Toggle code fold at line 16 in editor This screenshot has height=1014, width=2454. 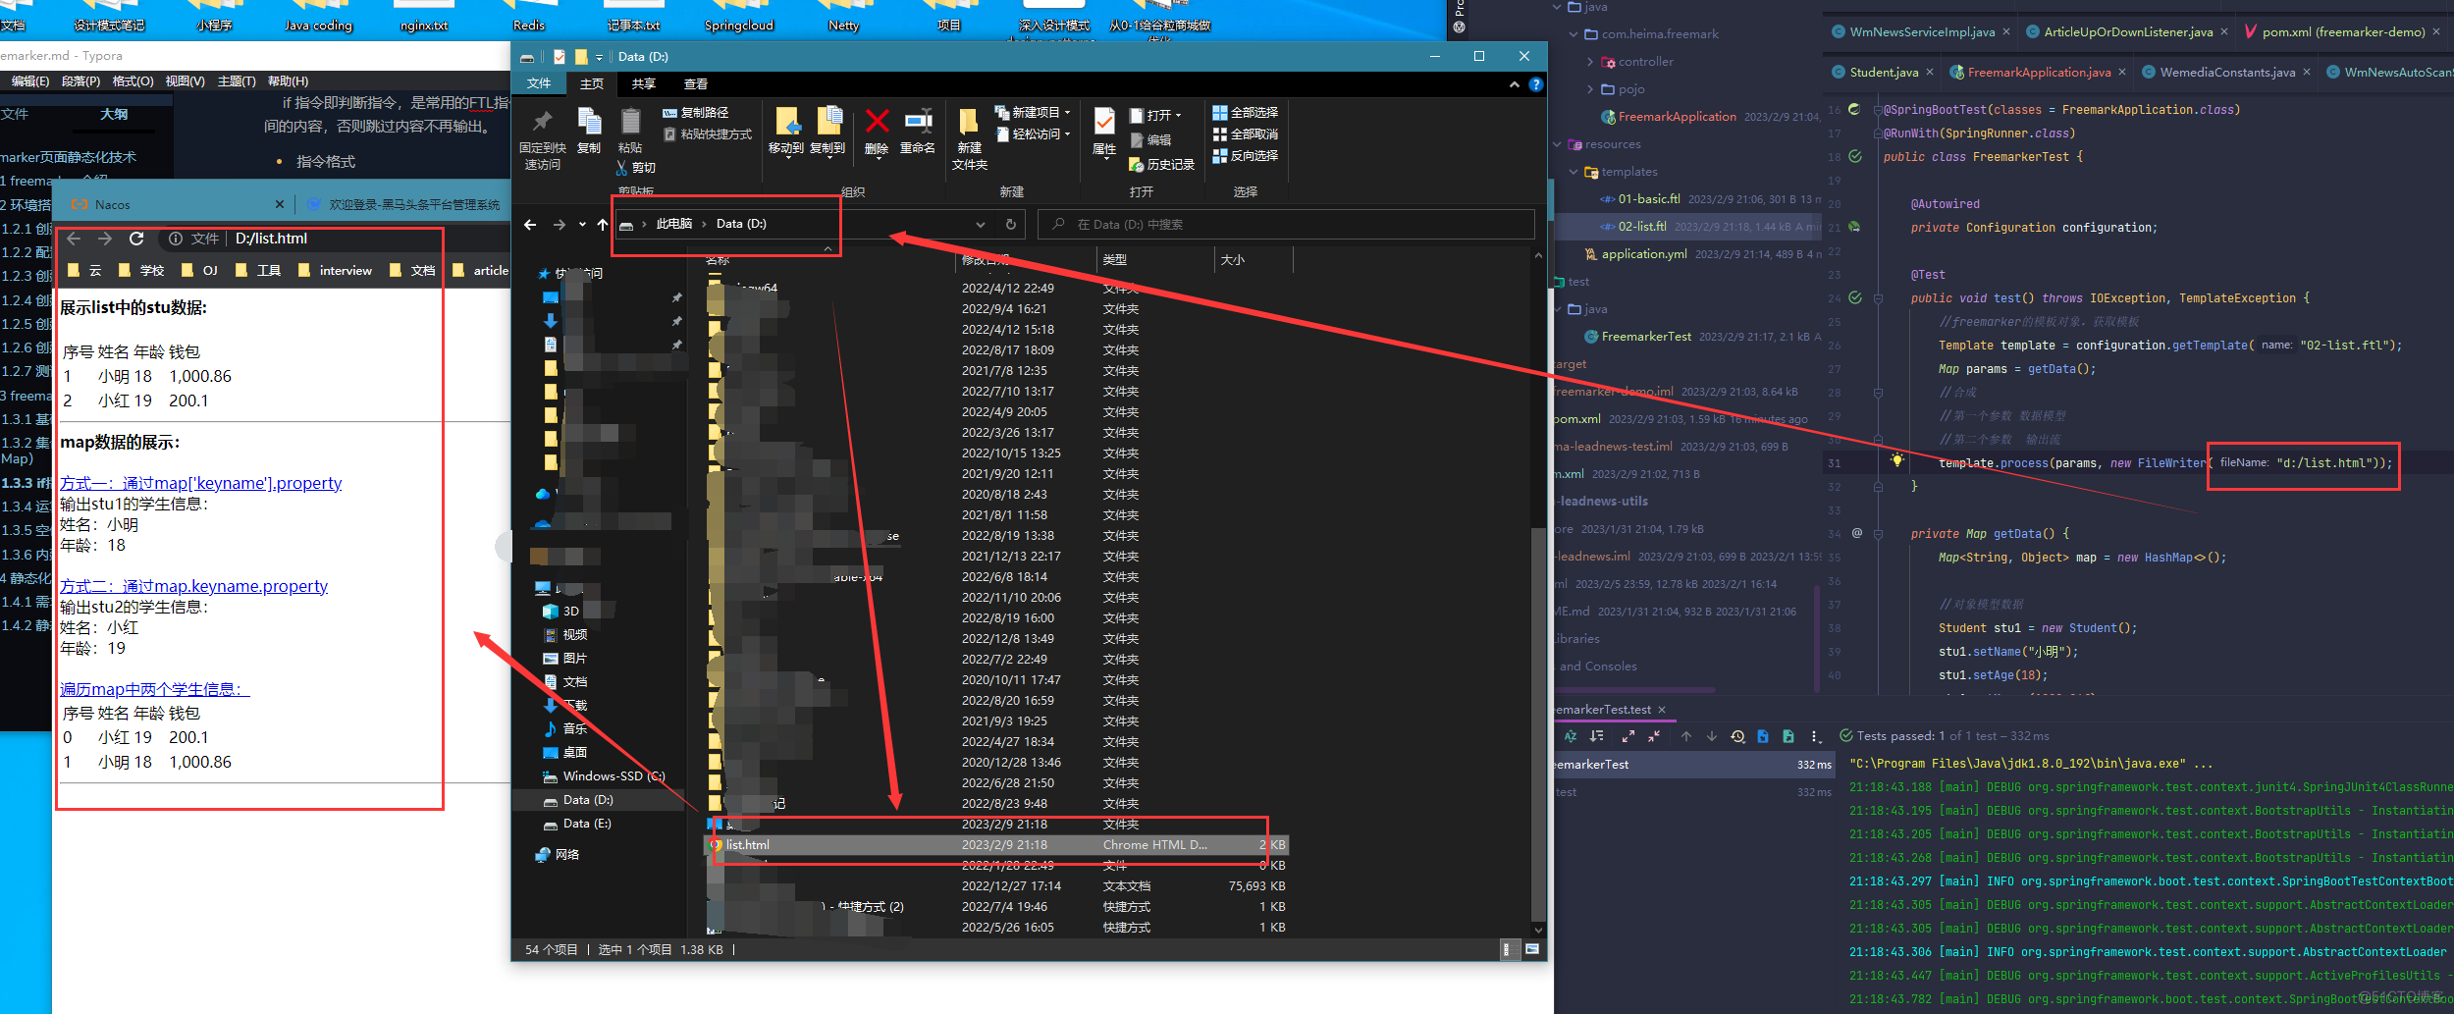tap(1878, 110)
